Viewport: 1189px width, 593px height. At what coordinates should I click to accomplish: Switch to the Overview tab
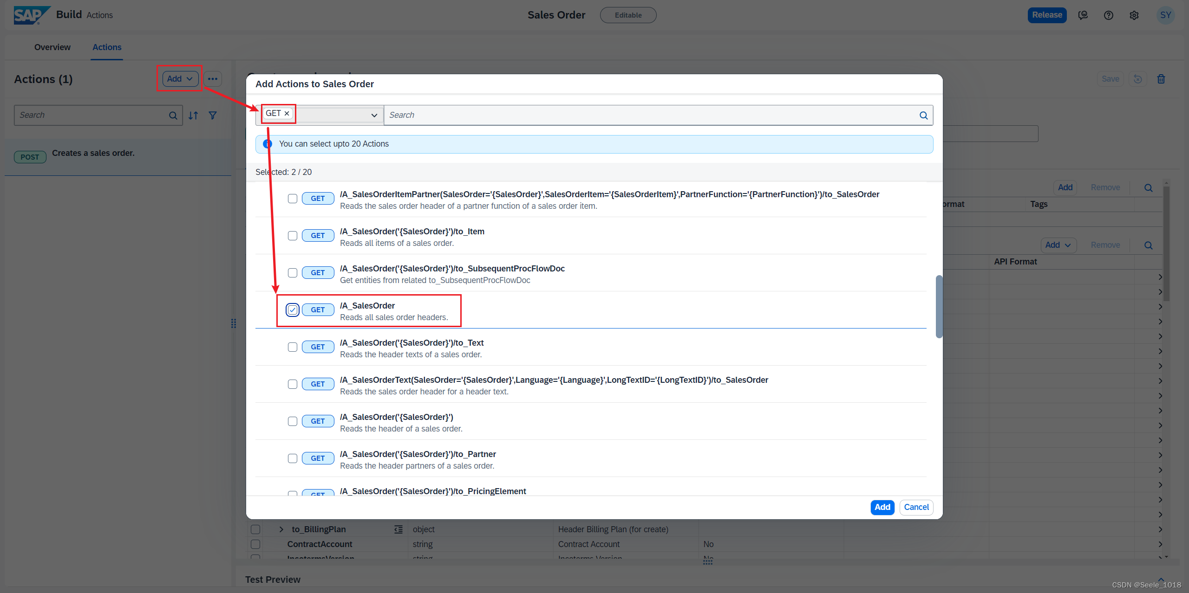coord(52,47)
